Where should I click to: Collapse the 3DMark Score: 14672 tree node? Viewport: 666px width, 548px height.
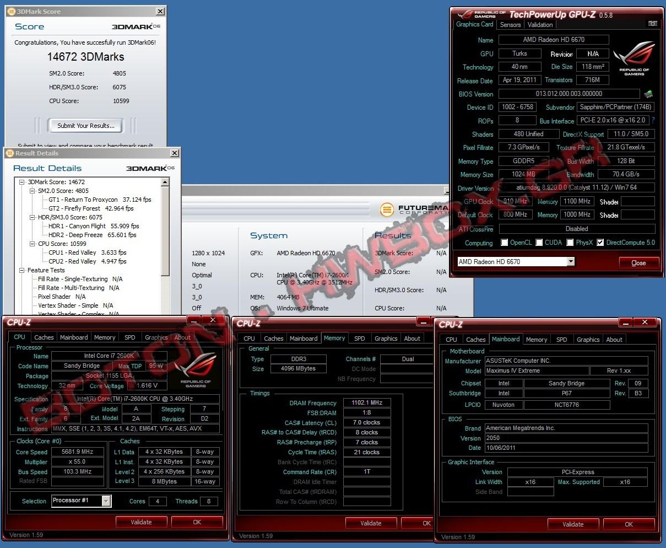(22, 182)
